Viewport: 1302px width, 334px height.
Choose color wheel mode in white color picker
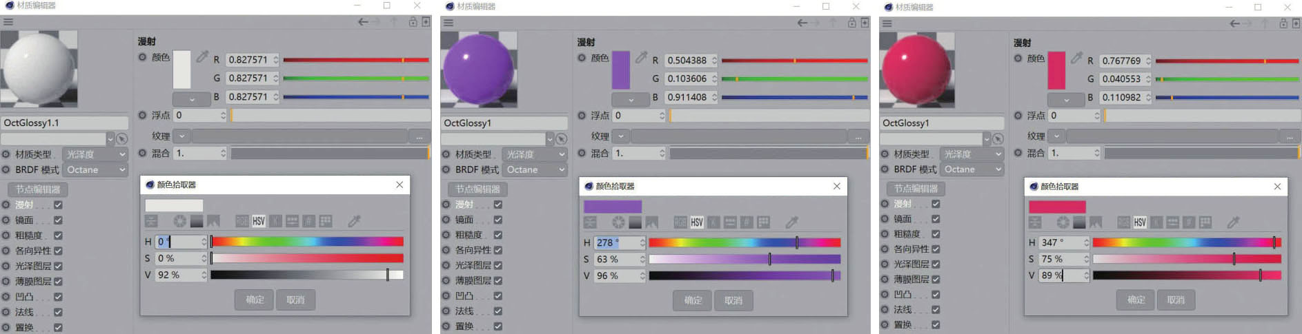tap(179, 221)
